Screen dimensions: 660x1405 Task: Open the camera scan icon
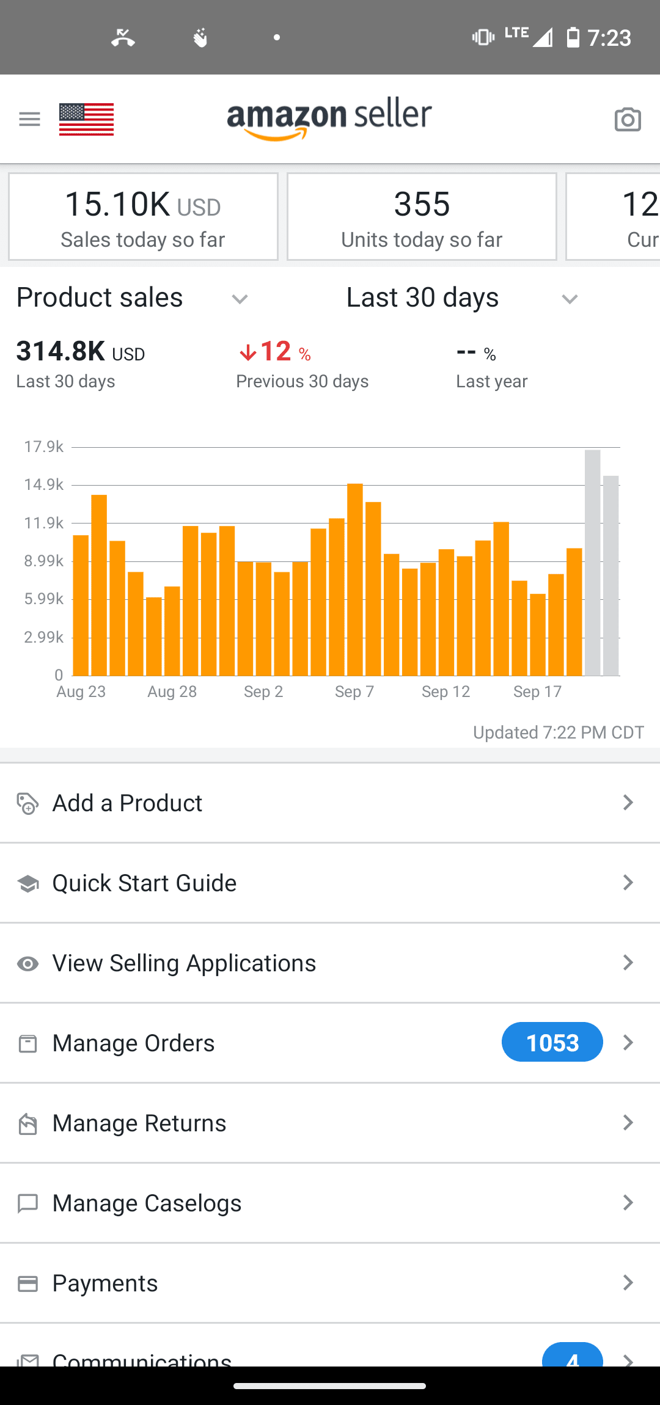pos(628,120)
